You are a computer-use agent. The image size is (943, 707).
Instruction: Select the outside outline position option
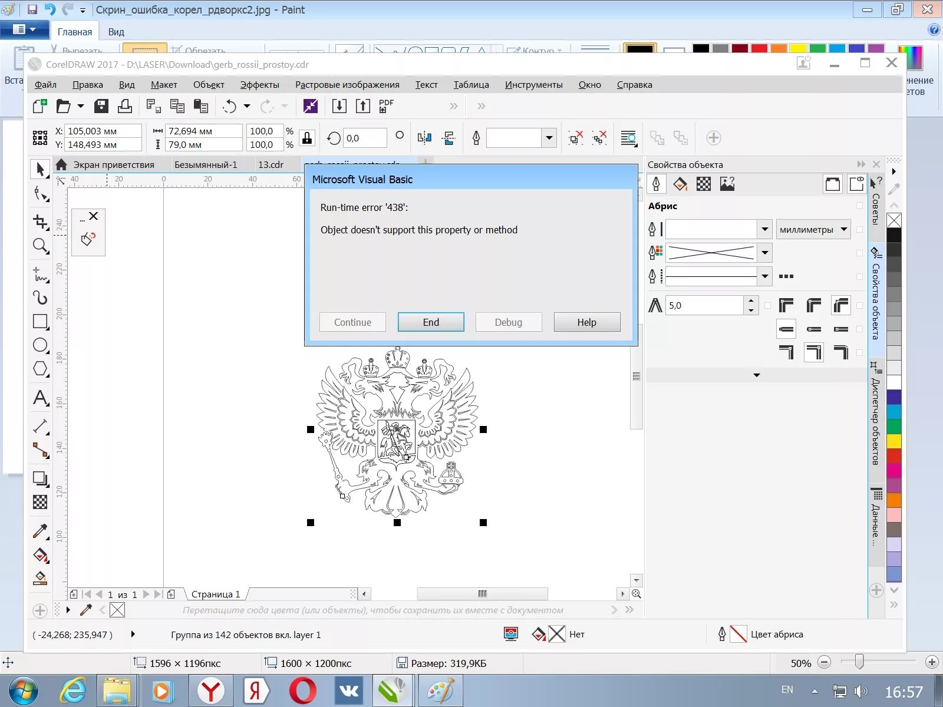pyautogui.click(x=786, y=352)
